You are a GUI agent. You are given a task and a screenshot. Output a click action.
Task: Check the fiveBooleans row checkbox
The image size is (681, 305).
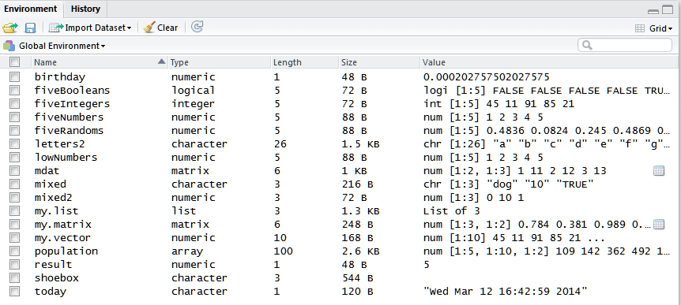pyautogui.click(x=14, y=91)
